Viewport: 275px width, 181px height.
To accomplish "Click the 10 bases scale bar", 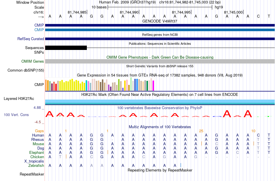I will click(x=160, y=7).
